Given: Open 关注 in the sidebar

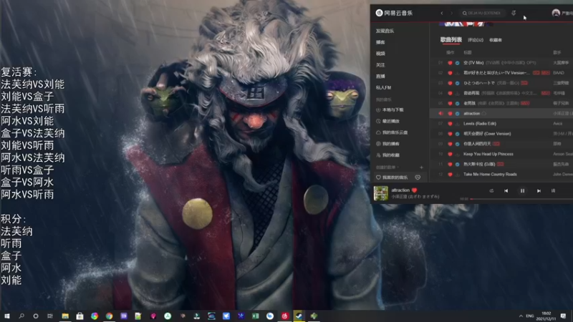Looking at the screenshot, I should click(x=380, y=65).
